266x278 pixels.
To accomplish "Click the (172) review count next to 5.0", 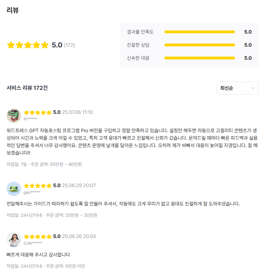I will (x=69, y=45).
